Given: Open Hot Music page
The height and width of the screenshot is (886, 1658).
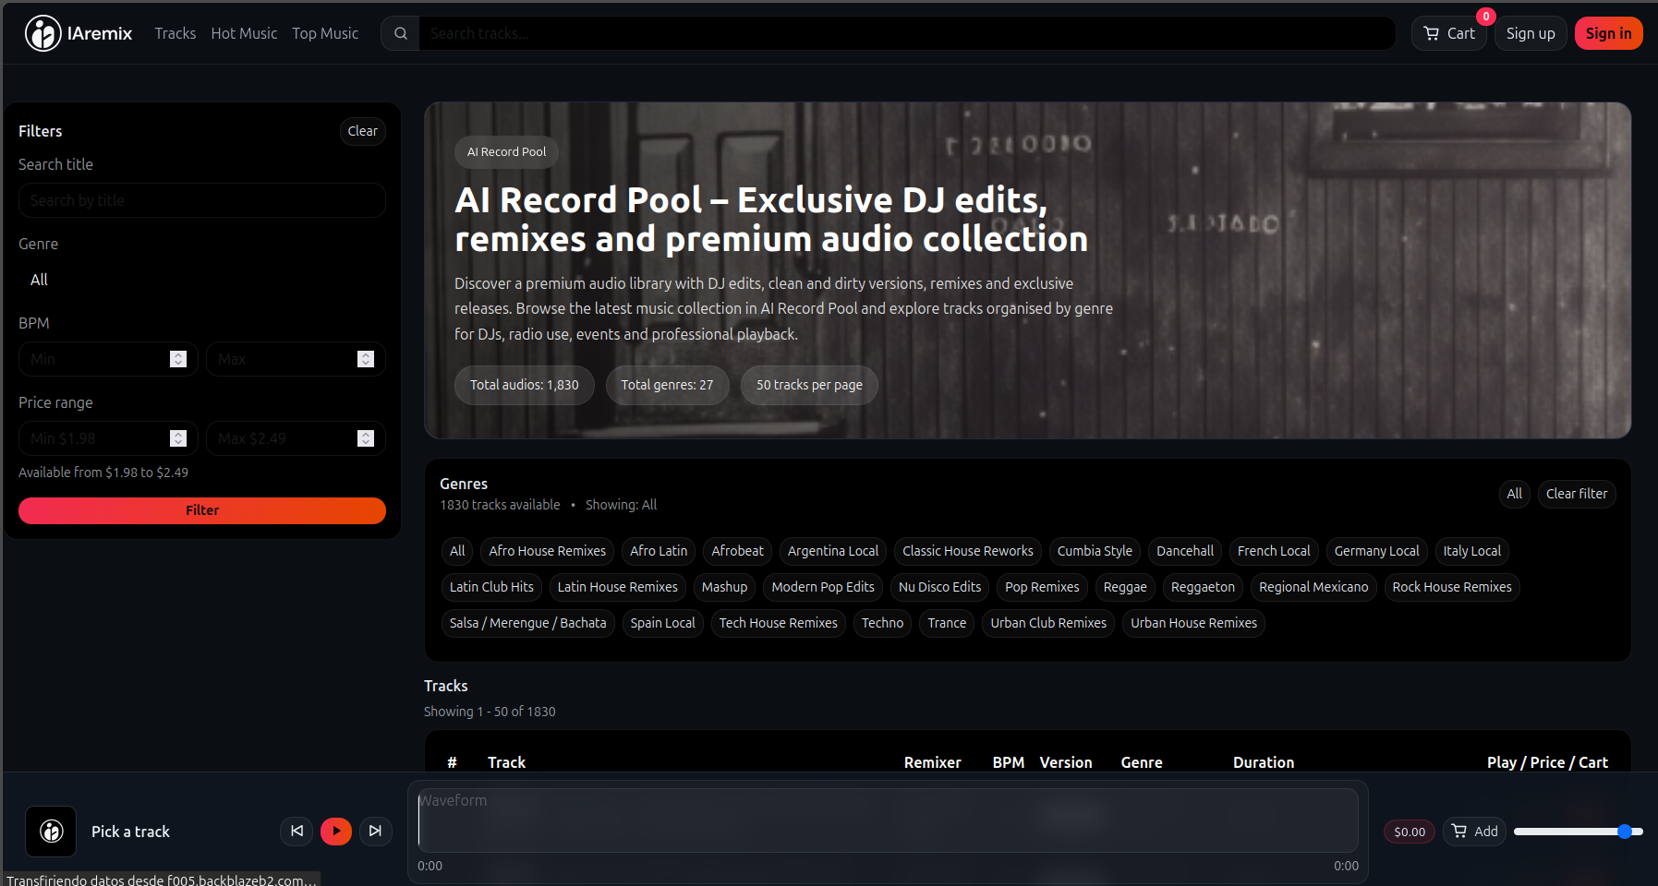Looking at the screenshot, I should [244, 33].
